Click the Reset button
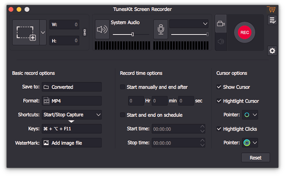 255,158
